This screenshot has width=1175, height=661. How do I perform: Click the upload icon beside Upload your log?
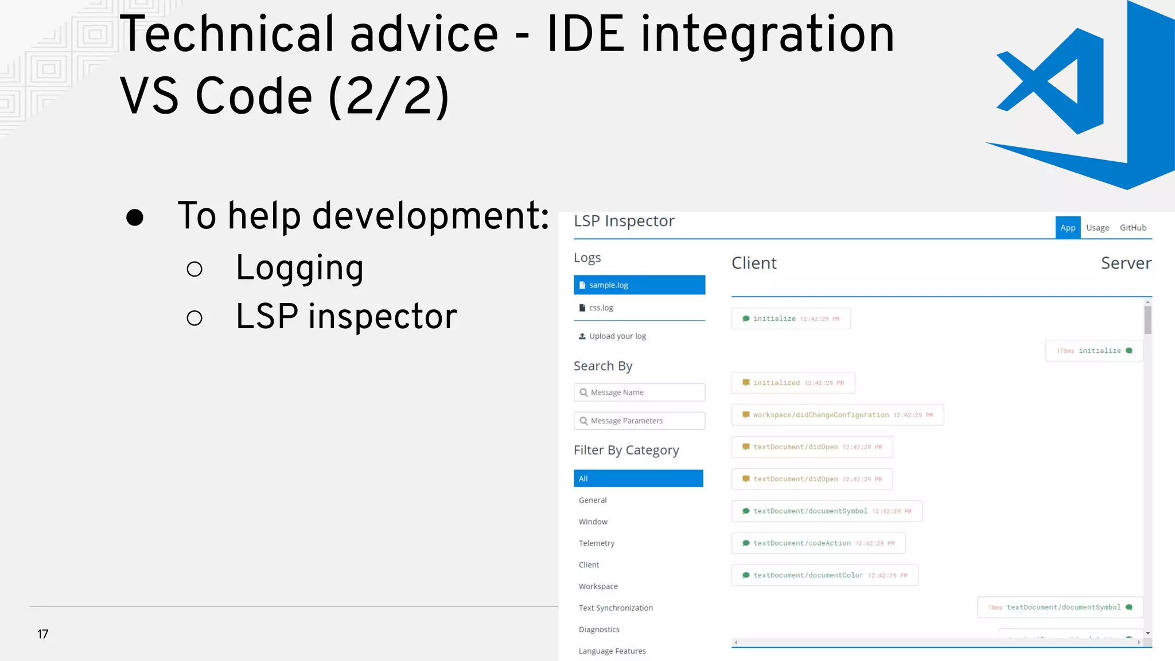point(582,336)
